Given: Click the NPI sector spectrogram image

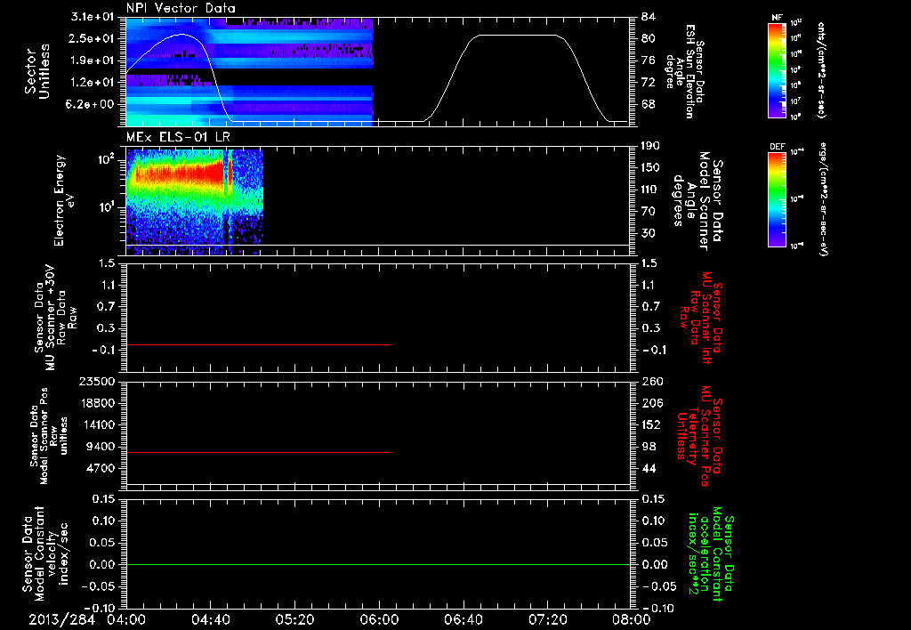Looking at the screenshot, I should click(x=249, y=72).
